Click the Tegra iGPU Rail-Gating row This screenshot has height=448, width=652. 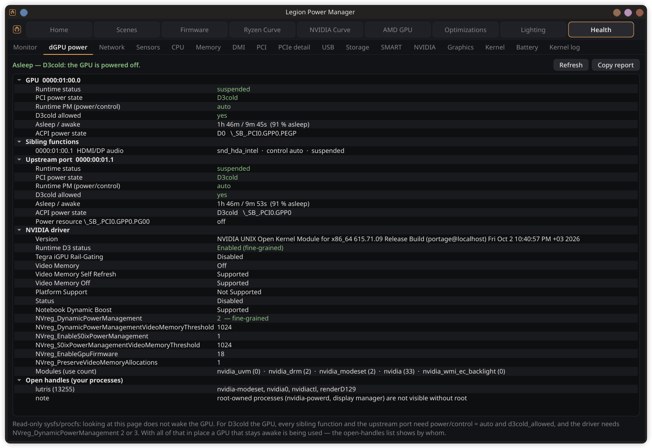click(326, 257)
